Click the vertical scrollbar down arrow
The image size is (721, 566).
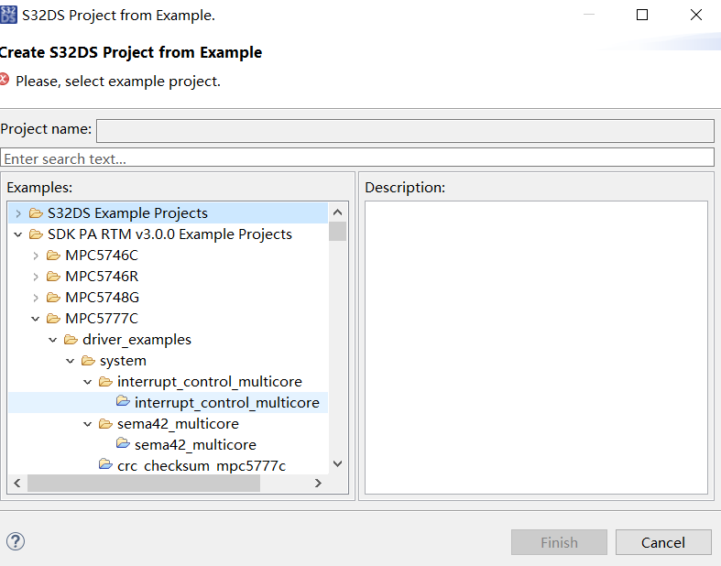pos(337,465)
